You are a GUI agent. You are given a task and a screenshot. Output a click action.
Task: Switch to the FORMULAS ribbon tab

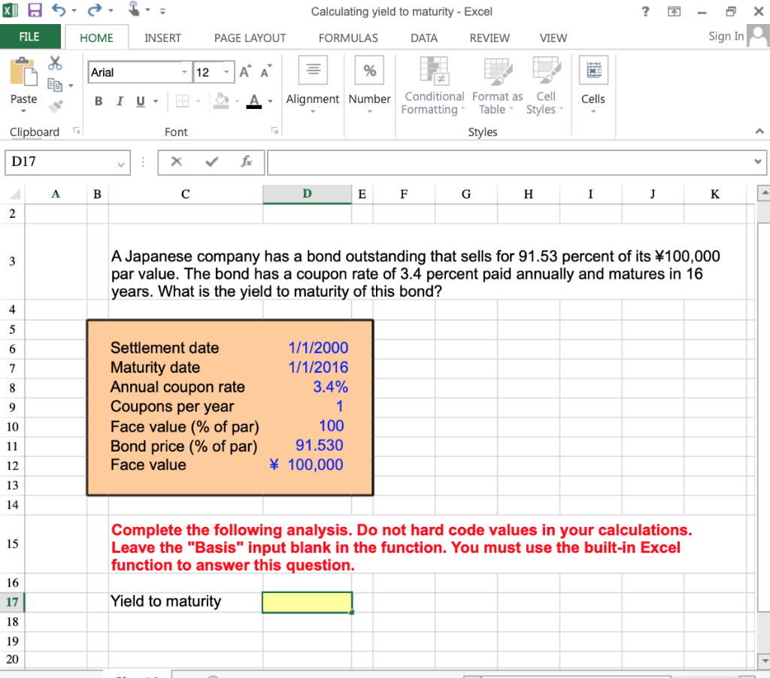[348, 38]
